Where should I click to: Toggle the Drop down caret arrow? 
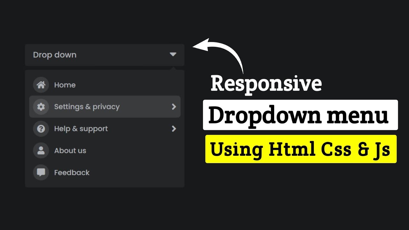[x=173, y=55]
